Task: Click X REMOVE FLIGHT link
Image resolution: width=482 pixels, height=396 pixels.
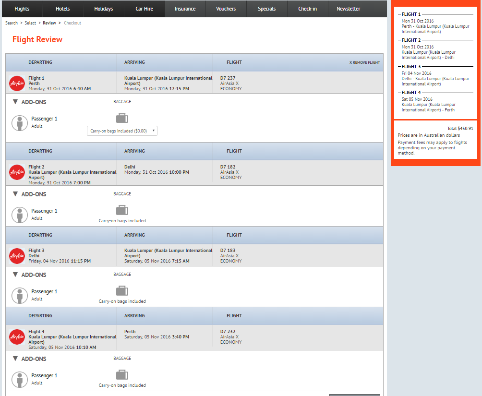Action: [x=364, y=62]
